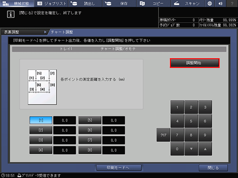Click the value field next to [6]

(x=114, y=130)
